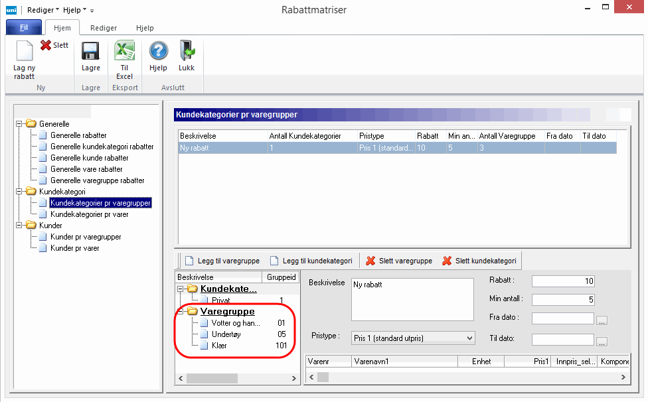Click the red Slett icon in ribbon

tap(46, 46)
